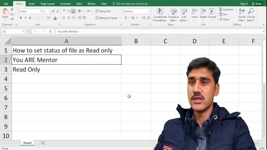Image resolution: width=267 pixels, height=150 pixels.
Task: Click the Increase Font Size icon
Action: pos(53,11)
